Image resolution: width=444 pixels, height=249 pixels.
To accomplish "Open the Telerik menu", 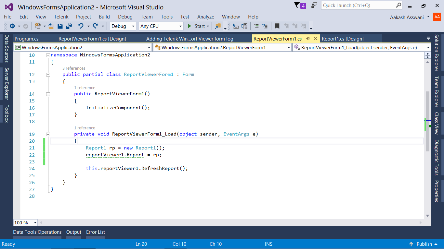I will coord(61,17).
